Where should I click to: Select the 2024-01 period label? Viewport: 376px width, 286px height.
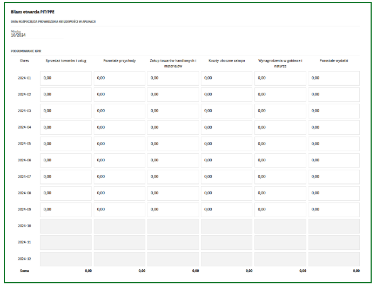pos(24,78)
